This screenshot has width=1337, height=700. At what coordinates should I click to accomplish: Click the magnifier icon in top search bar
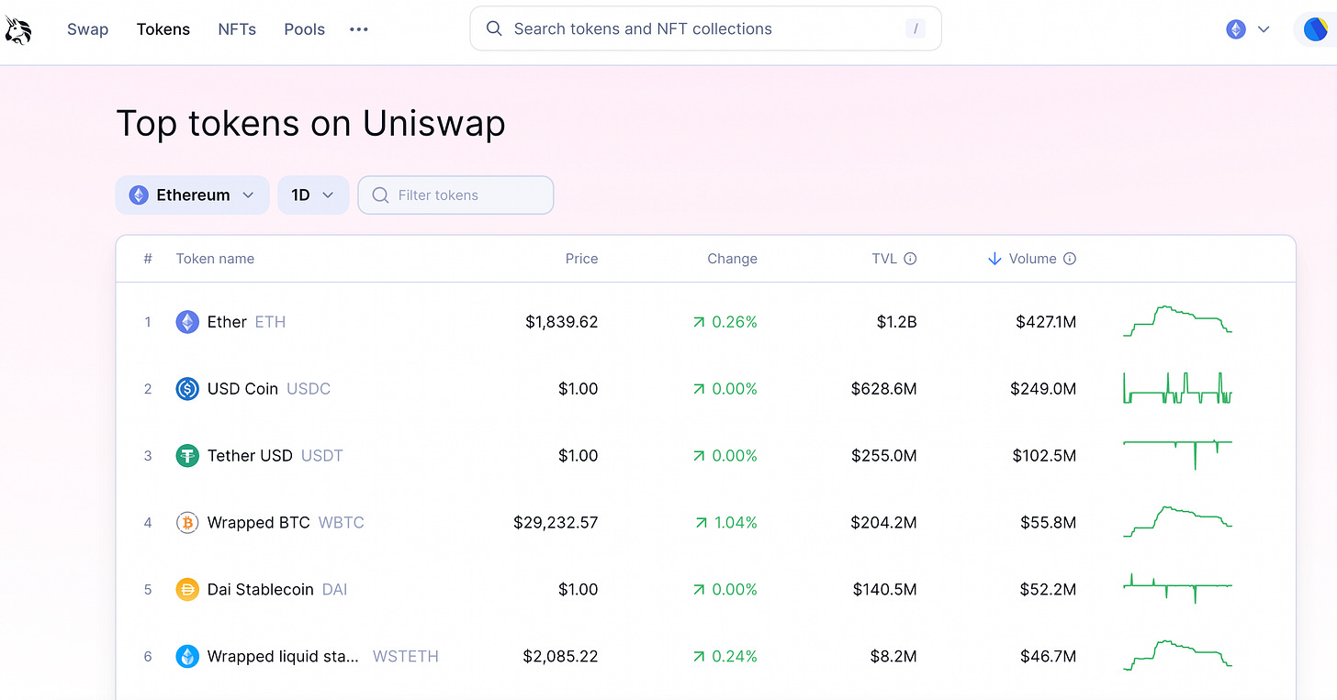pos(494,28)
